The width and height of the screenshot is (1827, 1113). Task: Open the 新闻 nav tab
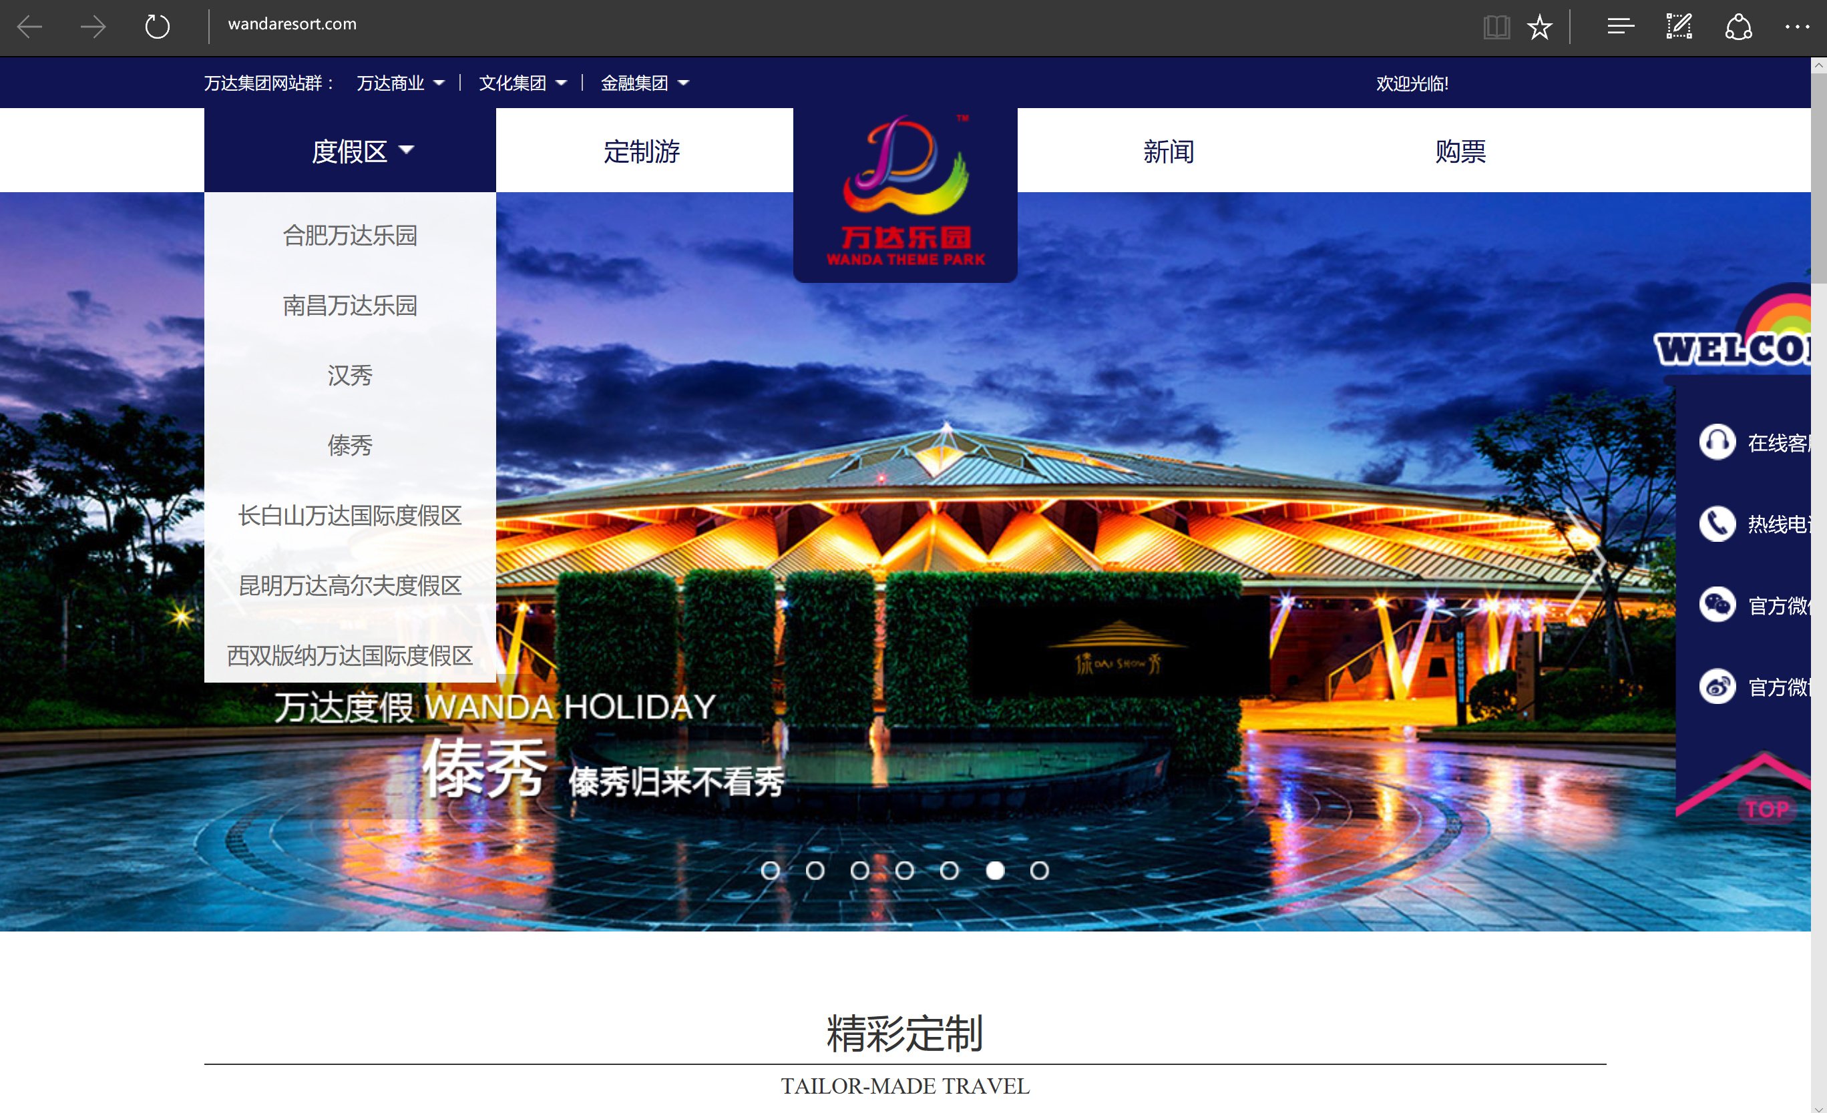(1169, 151)
